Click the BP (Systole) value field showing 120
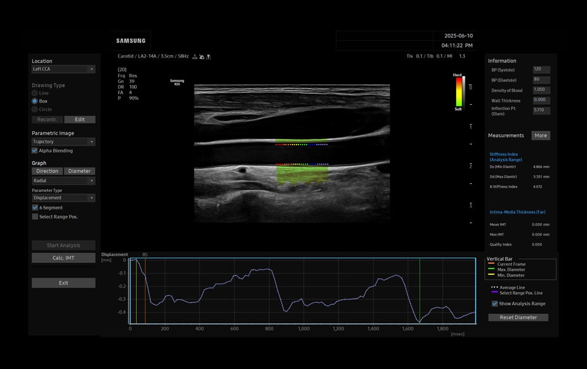 pyautogui.click(x=541, y=70)
